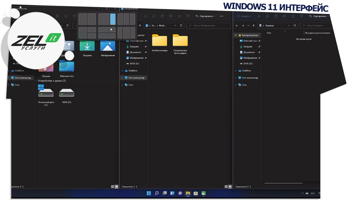Click Delete trash icon in Изображения window toolbar

point(188,16)
